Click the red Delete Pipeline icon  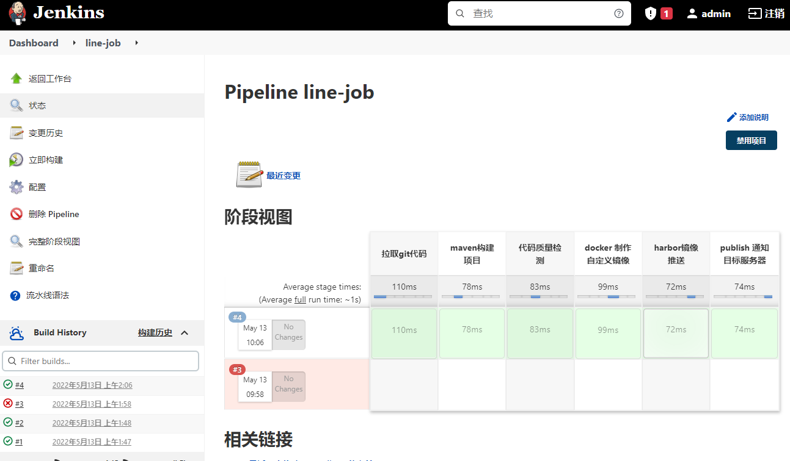[x=16, y=214]
